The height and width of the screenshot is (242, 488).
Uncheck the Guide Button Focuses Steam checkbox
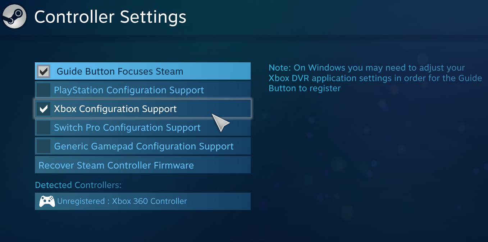(x=44, y=71)
